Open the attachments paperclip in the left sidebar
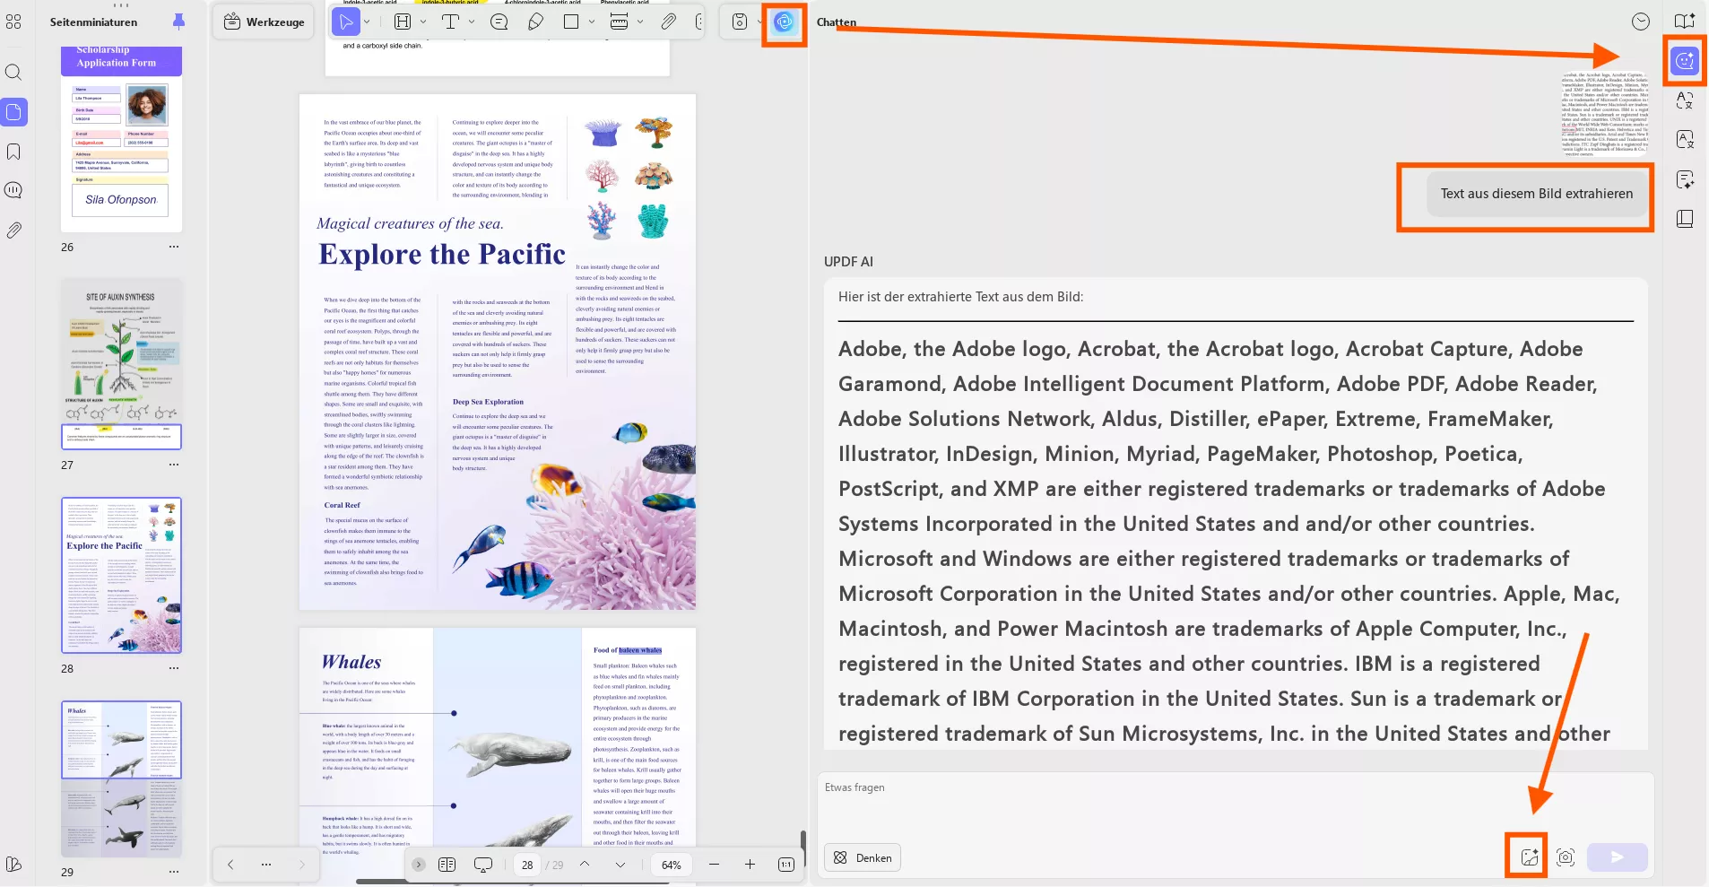Image resolution: width=1709 pixels, height=887 pixels. (13, 230)
